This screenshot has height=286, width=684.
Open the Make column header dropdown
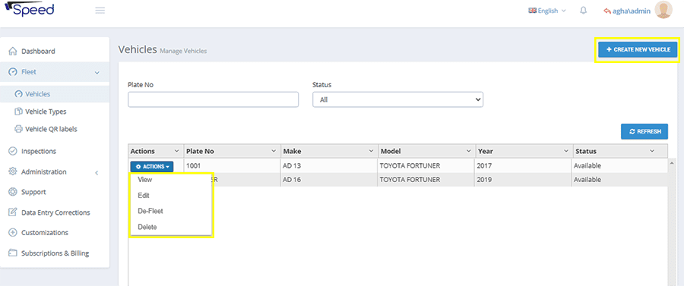click(x=371, y=151)
